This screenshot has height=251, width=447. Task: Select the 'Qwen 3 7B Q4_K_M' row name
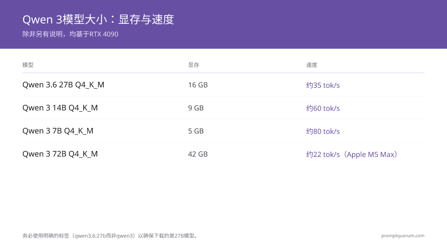[x=58, y=131]
